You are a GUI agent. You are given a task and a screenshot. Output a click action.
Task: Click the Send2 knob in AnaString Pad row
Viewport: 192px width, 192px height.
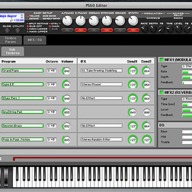147,112
